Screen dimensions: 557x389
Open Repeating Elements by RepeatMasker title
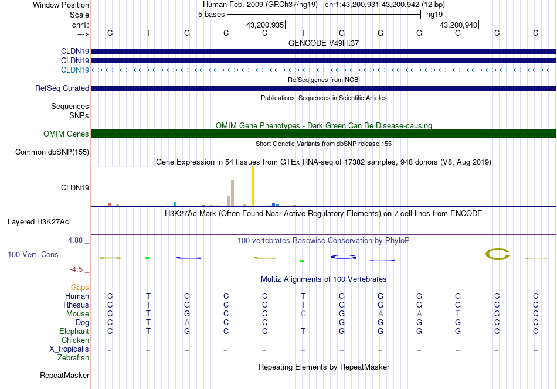tap(324, 367)
